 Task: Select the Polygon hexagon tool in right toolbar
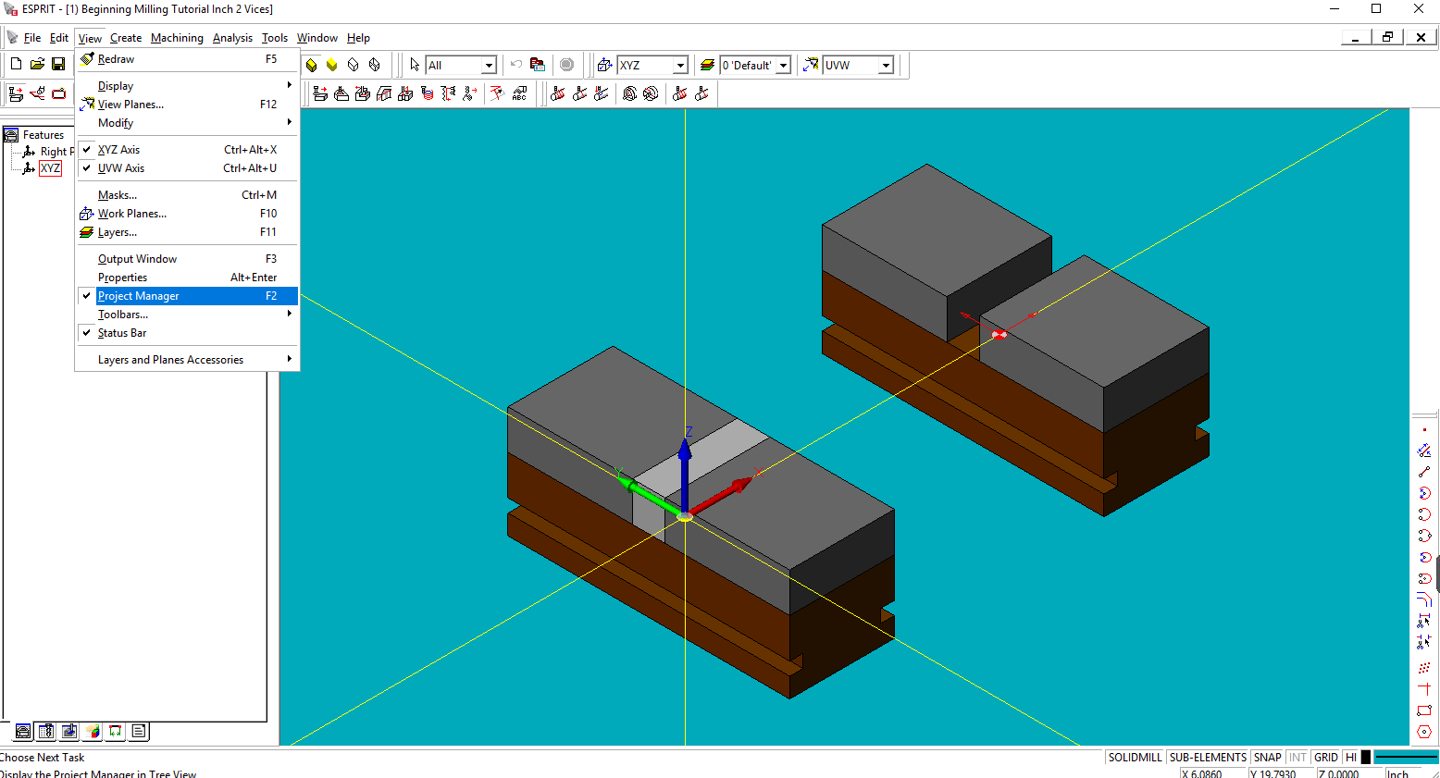coord(1424,732)
